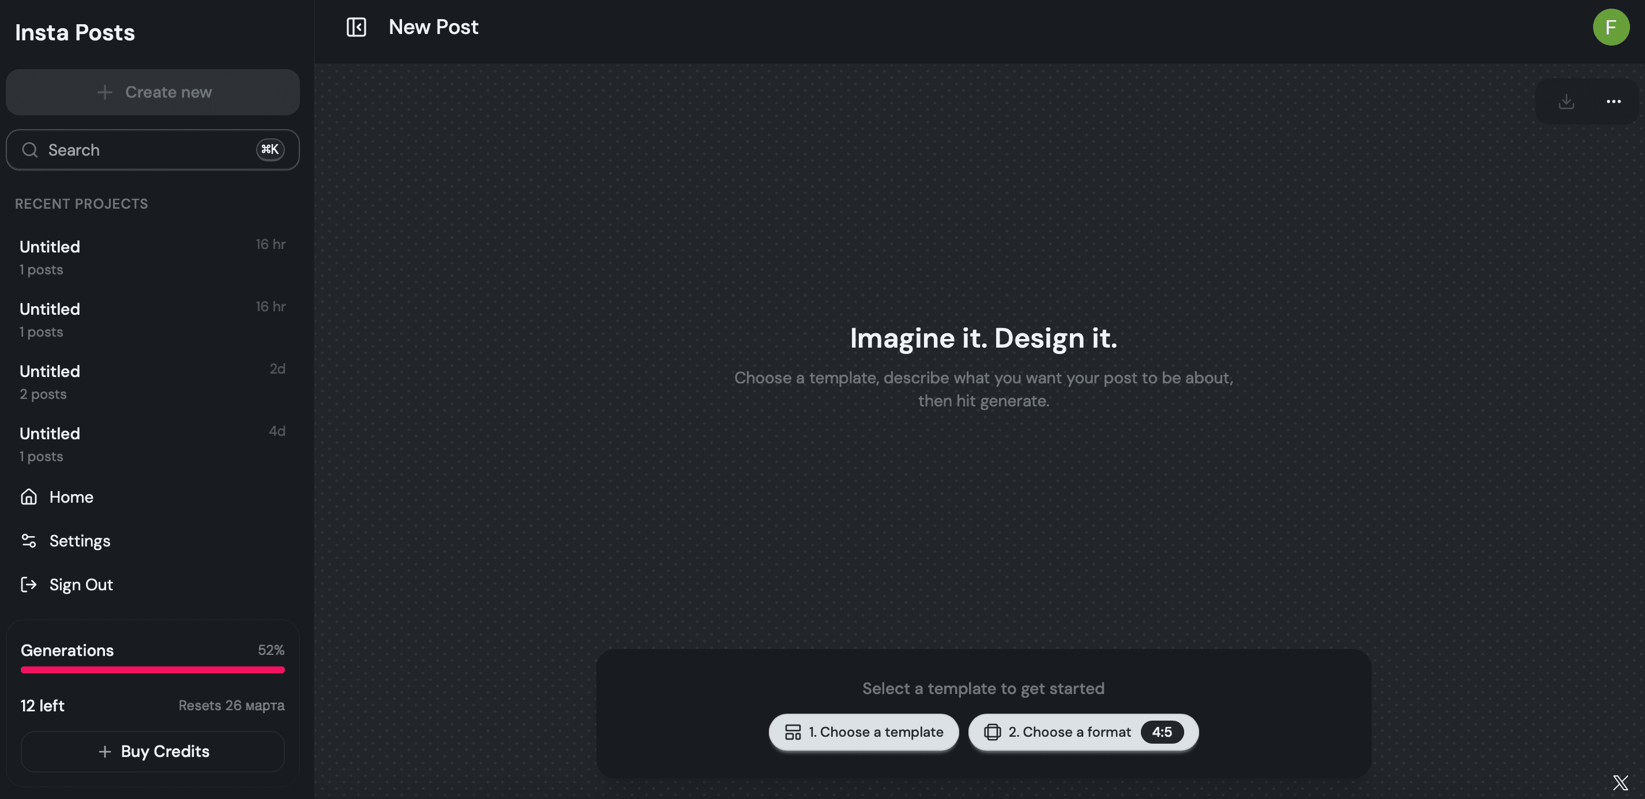
Task: Open the profile avatar menu
Action: tap(1611, 27)
